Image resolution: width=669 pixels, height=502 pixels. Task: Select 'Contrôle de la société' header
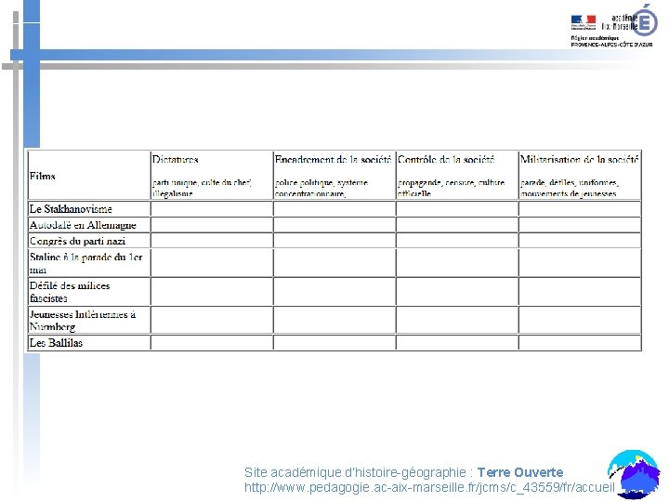coord(446,160)
